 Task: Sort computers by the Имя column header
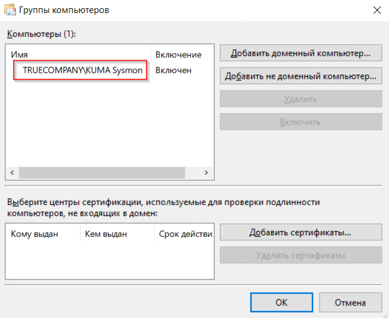point(77,54)
